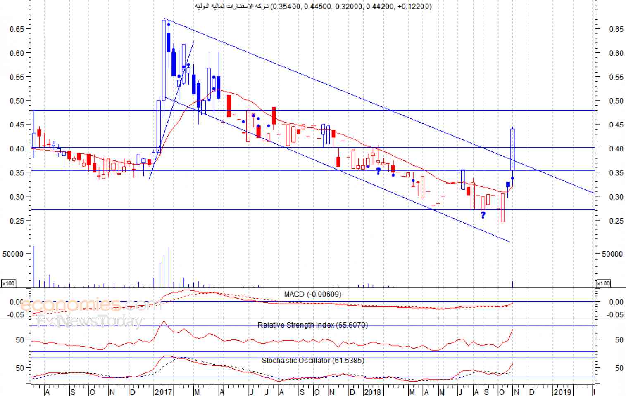The width and height of the screenshot is (626, 396).
Task: Click the tall latest candlestick near 0.44
Action: pyautogui.click(x=512, y=148)
